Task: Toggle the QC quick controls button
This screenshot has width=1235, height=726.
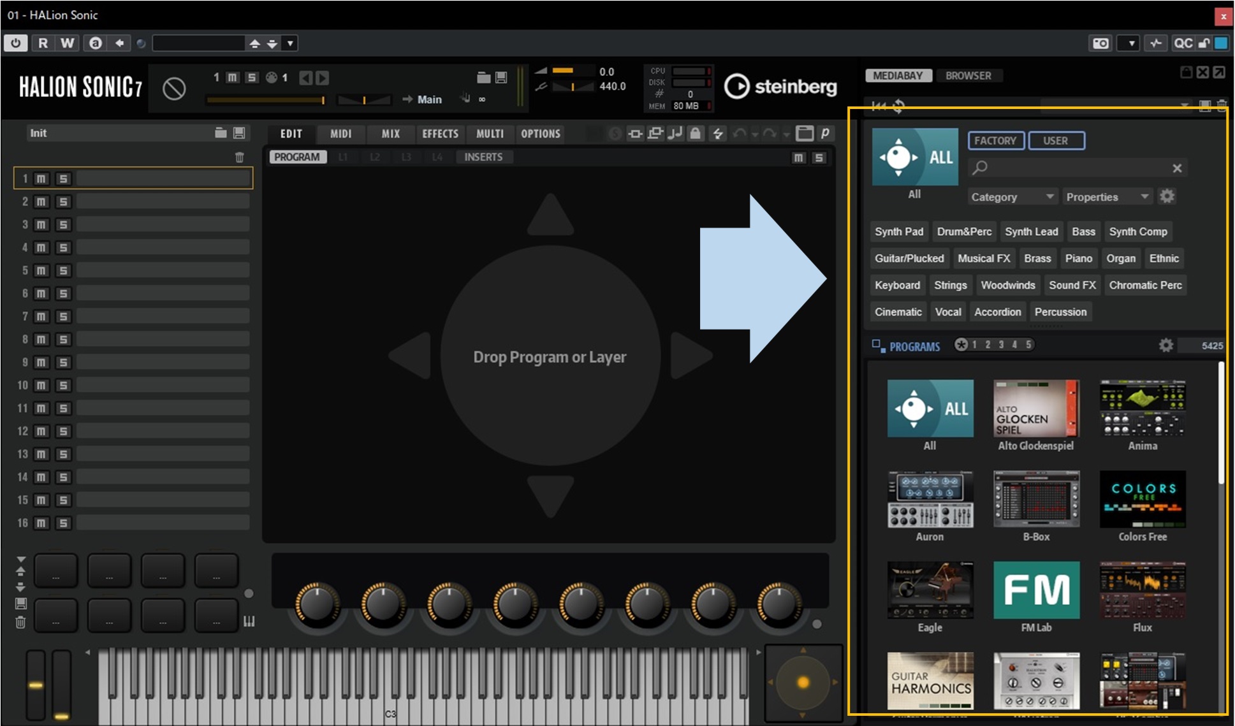Action: point(1183,43)
